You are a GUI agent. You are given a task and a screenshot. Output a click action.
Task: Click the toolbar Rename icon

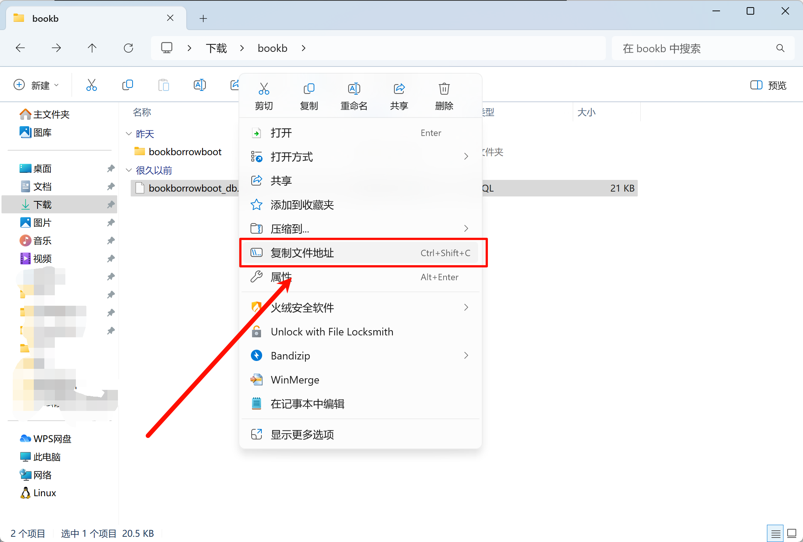[x=200, y=85]
